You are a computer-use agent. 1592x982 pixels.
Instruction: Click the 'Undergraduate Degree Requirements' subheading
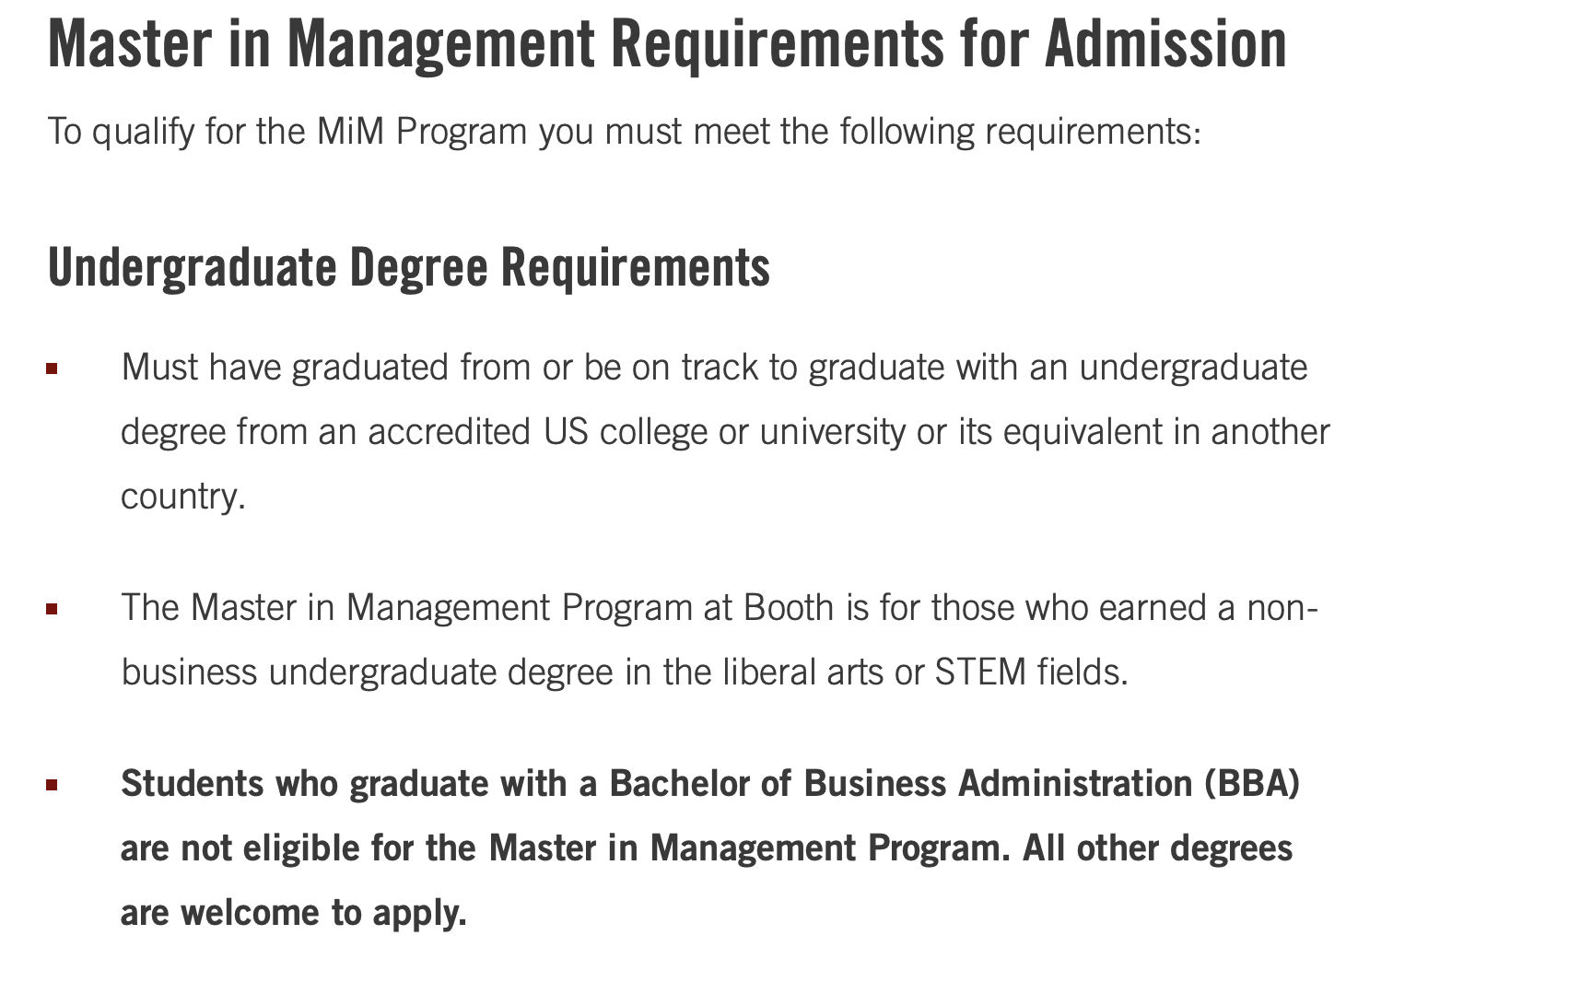pyautogui.click(x=408, y=268)
